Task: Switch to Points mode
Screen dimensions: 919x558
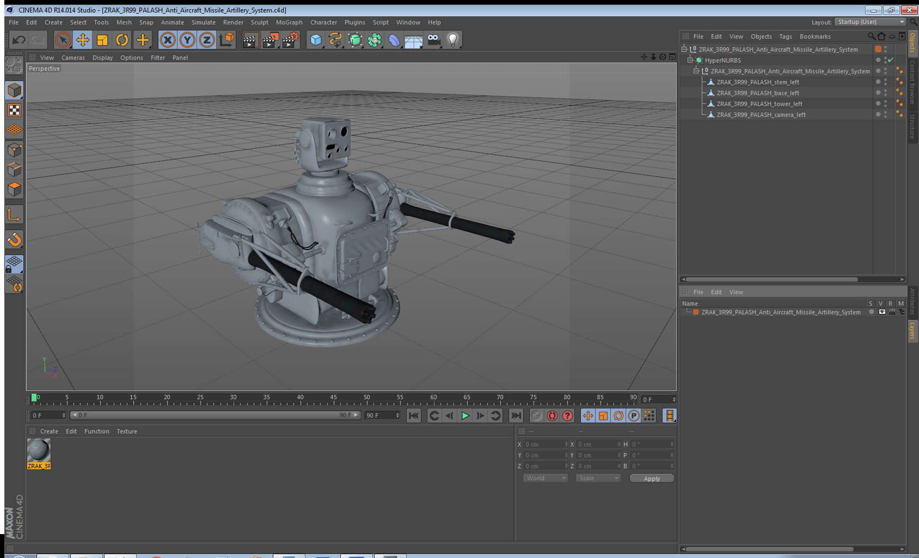Action: (14, 150)
